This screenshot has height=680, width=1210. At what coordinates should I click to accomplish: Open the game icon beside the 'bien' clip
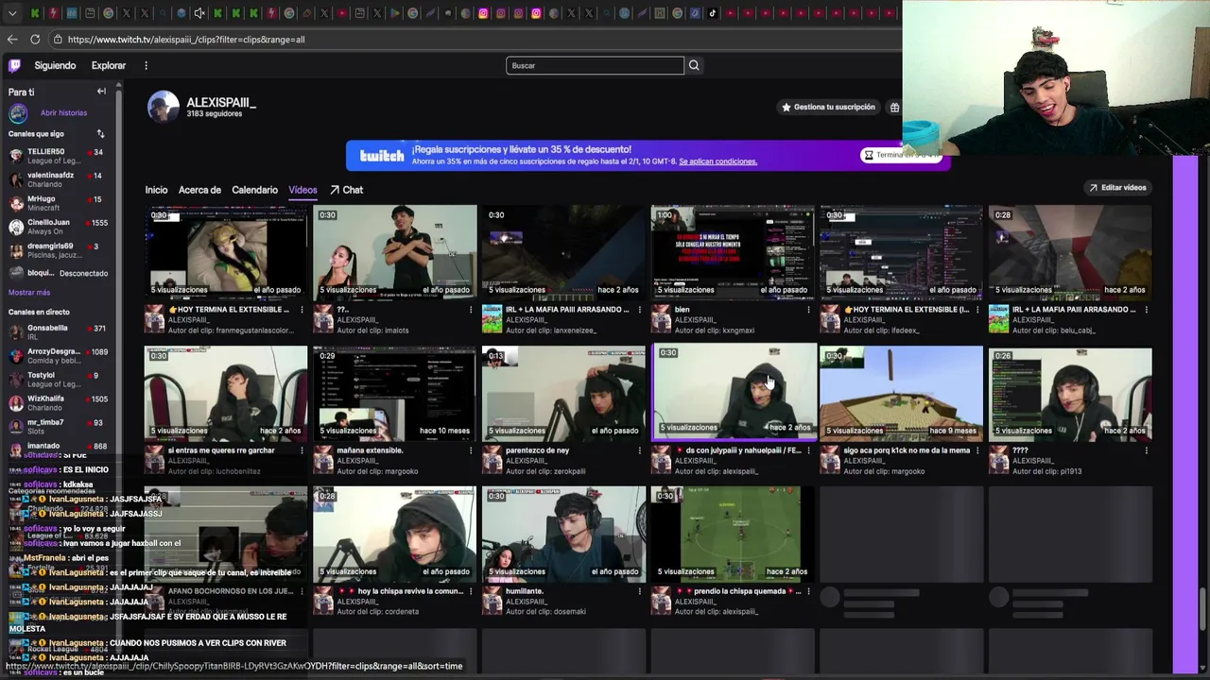click(x=661, y=320)
